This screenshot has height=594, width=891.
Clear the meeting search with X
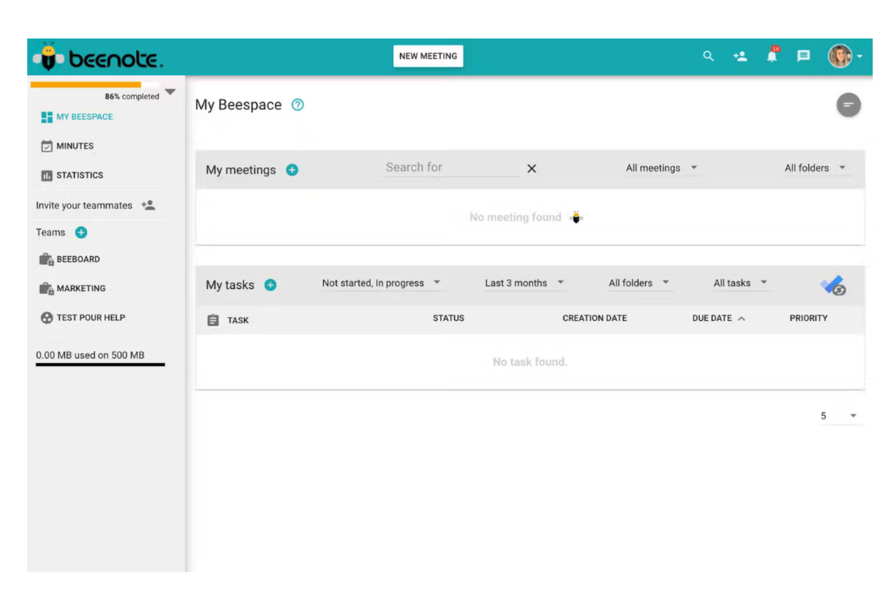point(532,169)
